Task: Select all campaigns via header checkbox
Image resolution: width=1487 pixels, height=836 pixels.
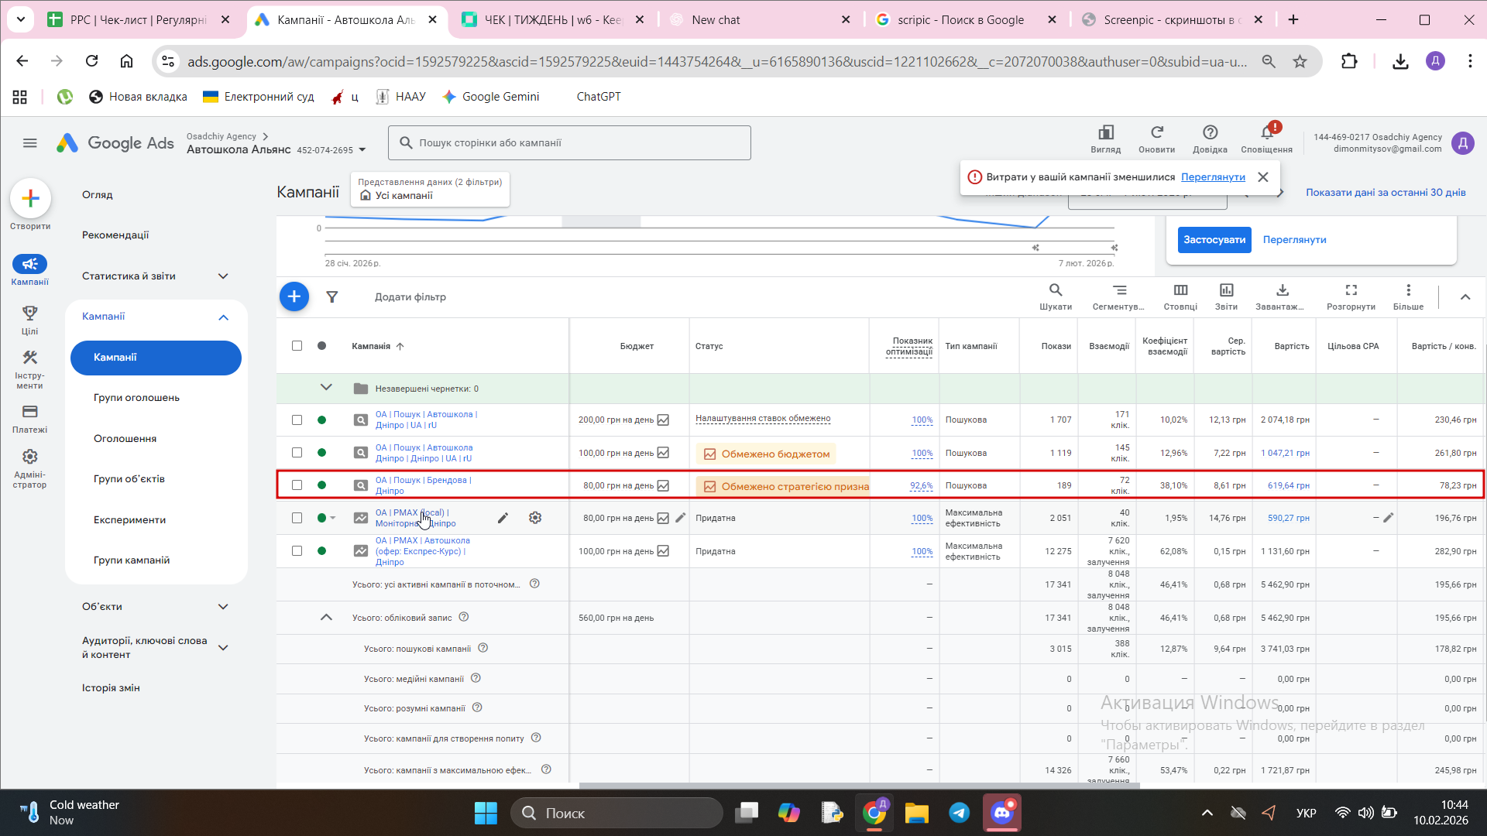Action: point(297,346)
